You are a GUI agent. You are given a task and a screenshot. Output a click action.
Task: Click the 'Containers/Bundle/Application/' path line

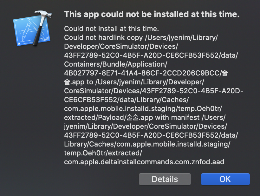pos(116,64)
